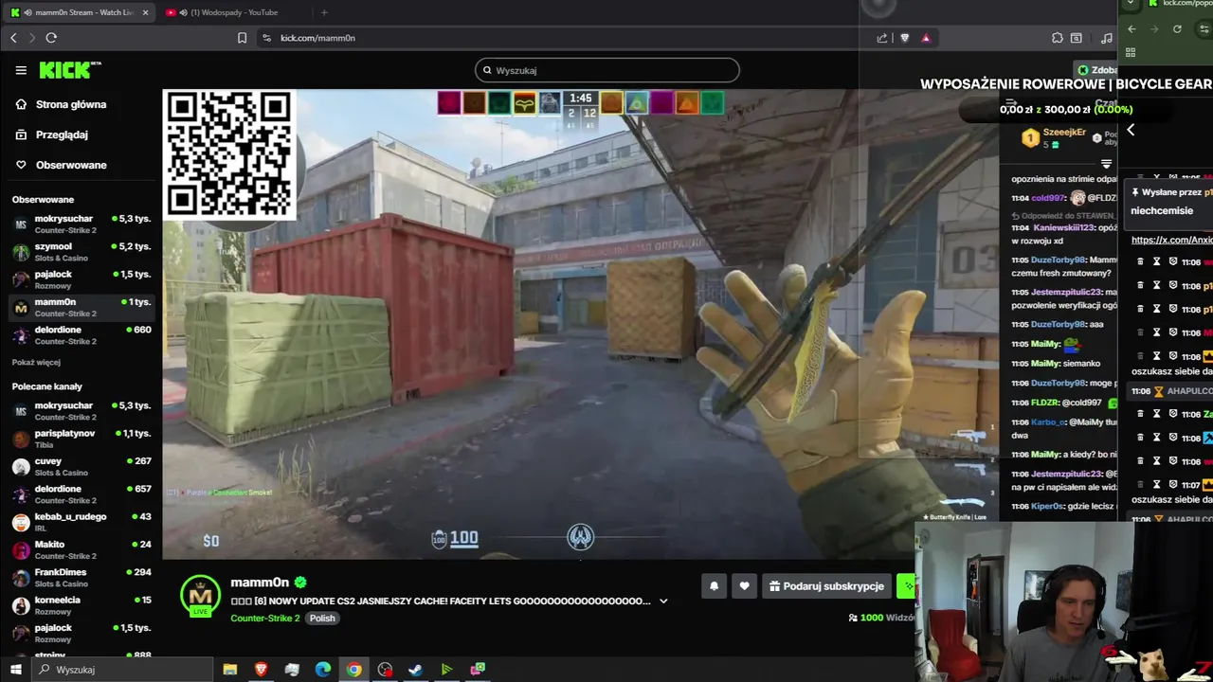This screenshot has width=1213, height=682.
Task: Follow channel with the heart button
Action: pyautogui.click(x=744, y=586)
